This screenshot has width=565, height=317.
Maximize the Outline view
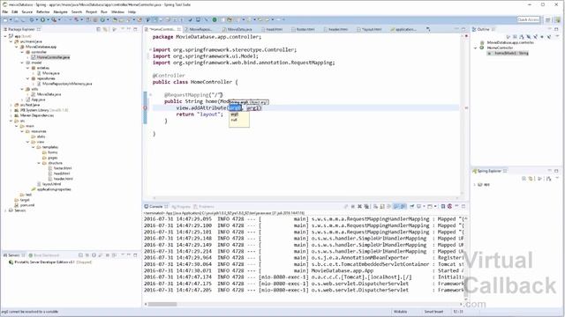(x=556, y=29)
